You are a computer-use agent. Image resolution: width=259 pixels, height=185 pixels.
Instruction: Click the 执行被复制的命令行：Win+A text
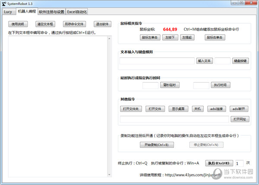[x=175, y=163]
